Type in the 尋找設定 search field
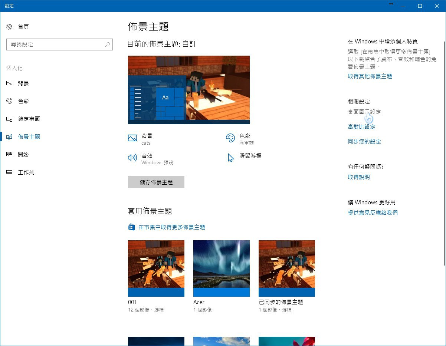Screen dimensions: 446x346 (56, 45)
